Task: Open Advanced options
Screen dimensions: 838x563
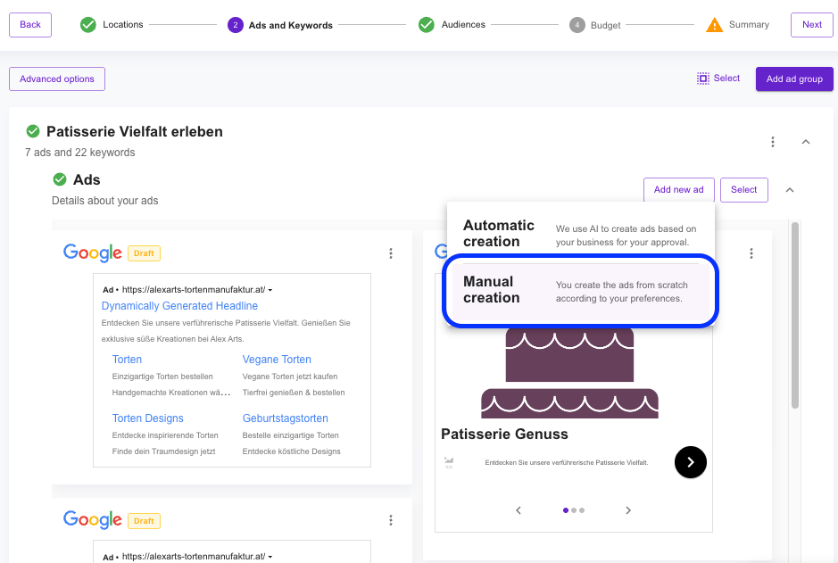Action: coord(56,79)
